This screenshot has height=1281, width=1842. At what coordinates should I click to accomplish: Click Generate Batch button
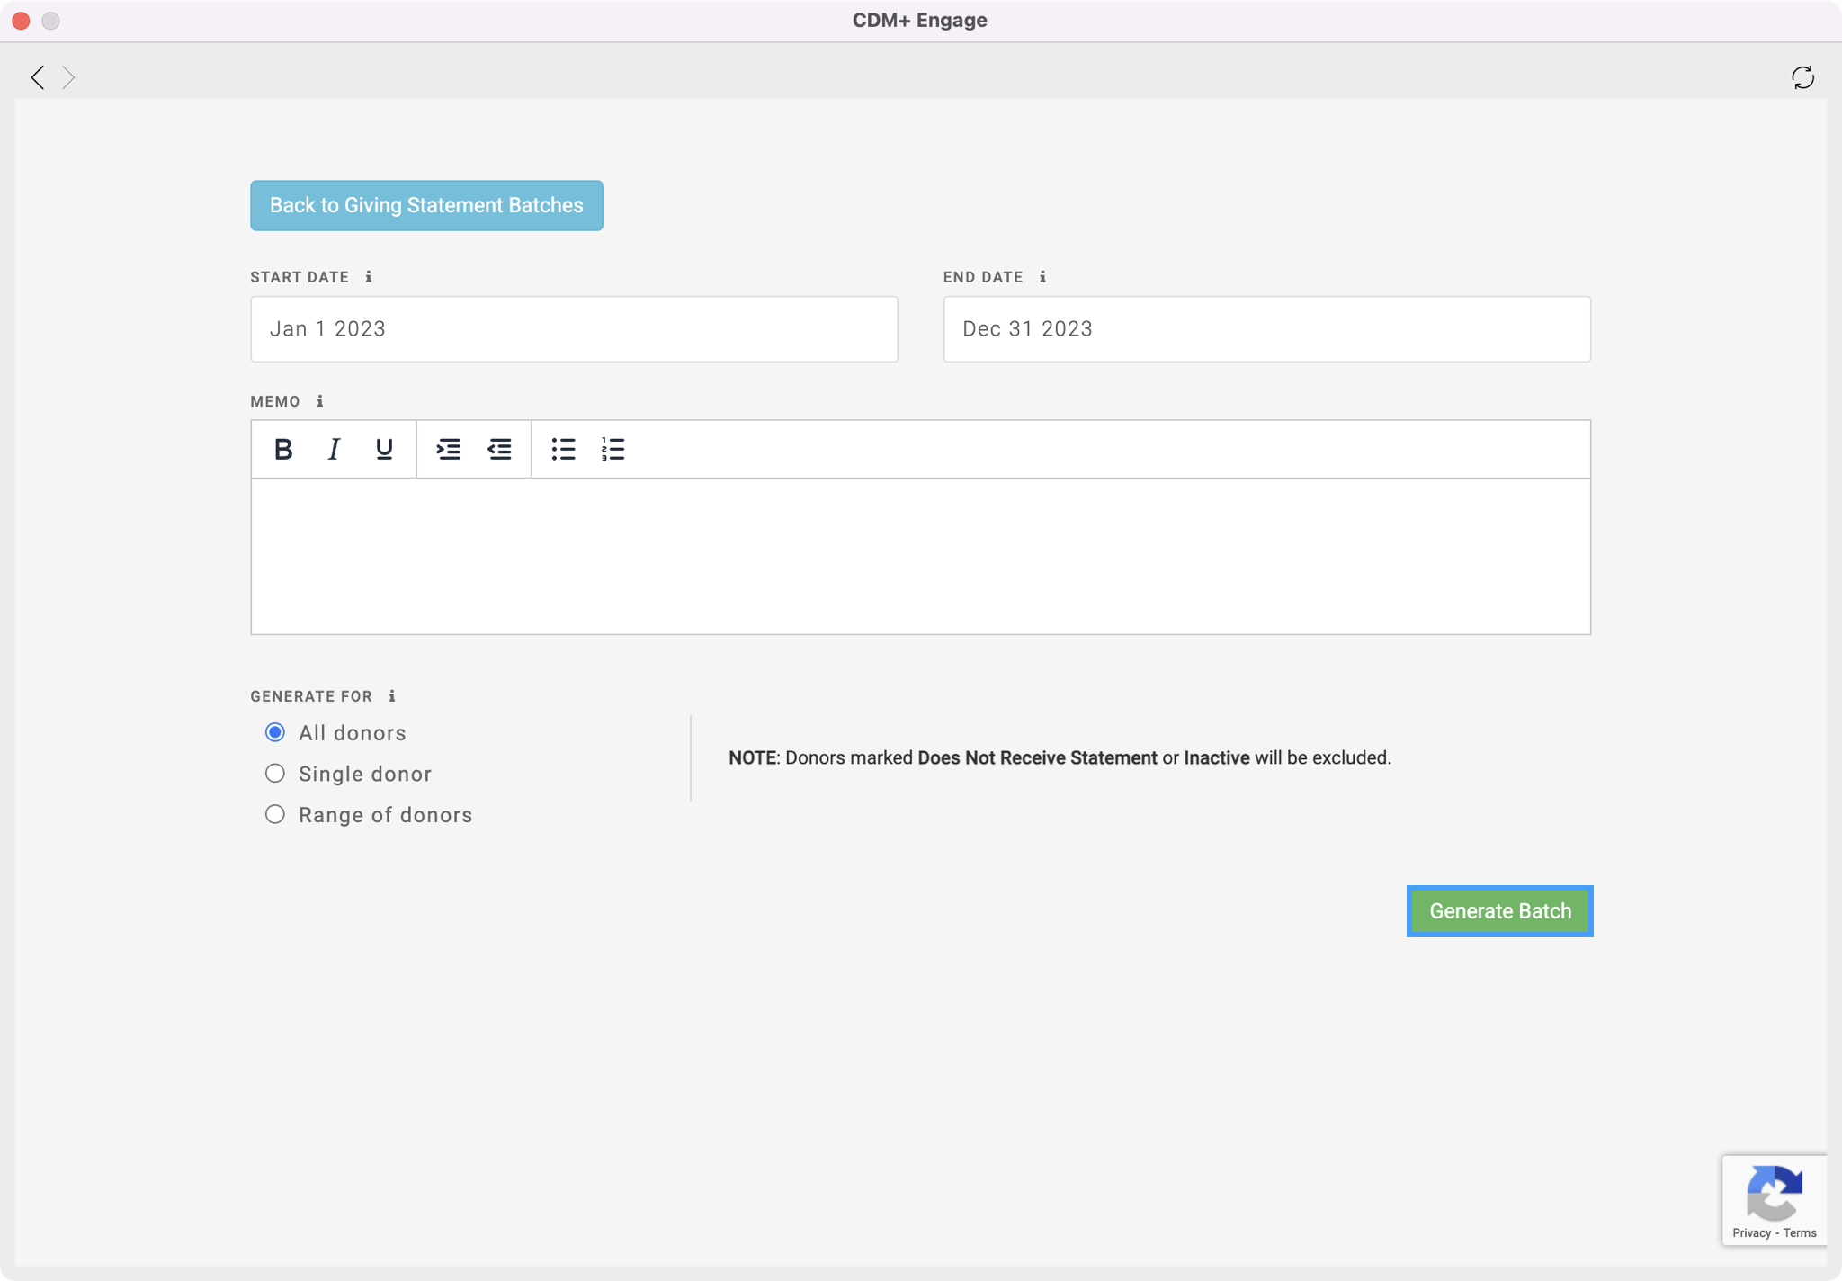point(1499,911)
